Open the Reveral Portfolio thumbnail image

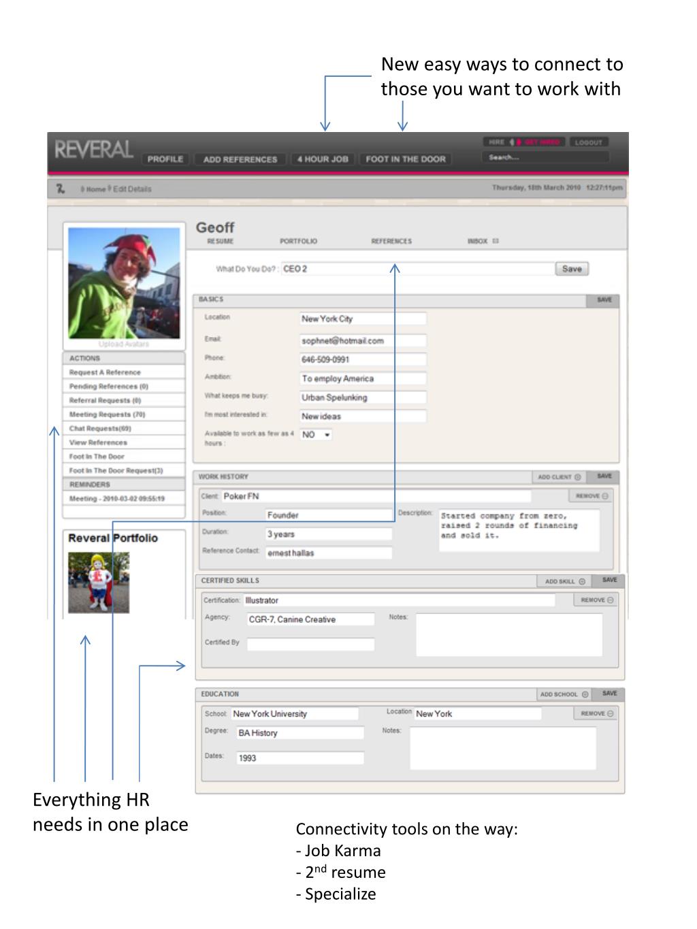point(99,583)
